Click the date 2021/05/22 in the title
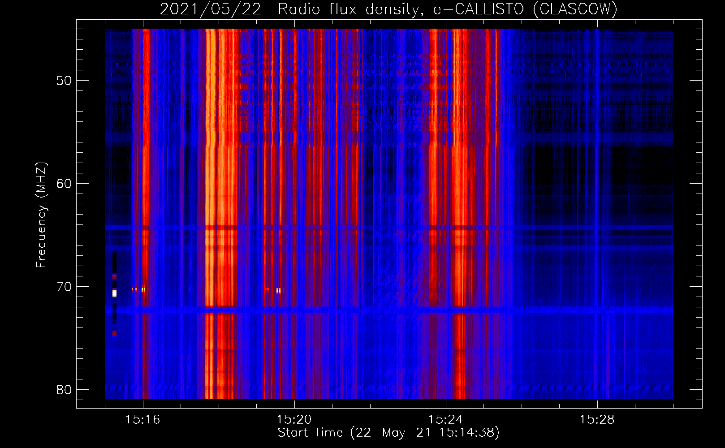This screenshot has width=725, height=448. (211, 9)
